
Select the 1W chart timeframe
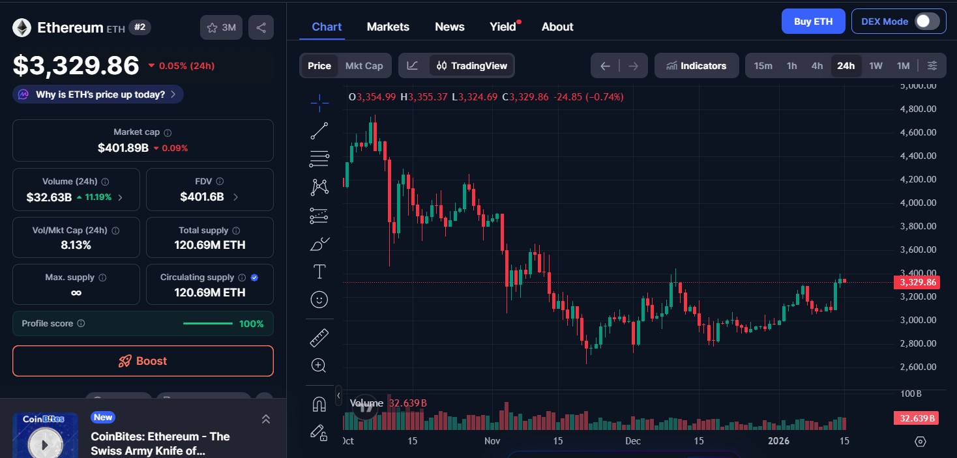876,65
